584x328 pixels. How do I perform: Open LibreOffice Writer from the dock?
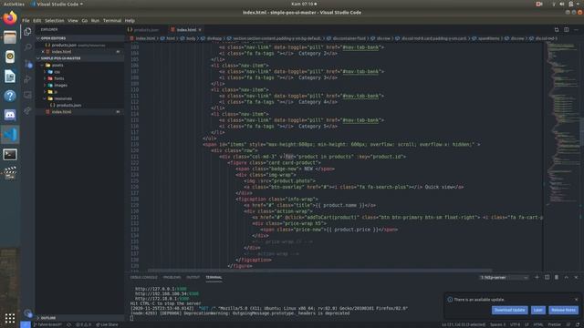[10, 77]
